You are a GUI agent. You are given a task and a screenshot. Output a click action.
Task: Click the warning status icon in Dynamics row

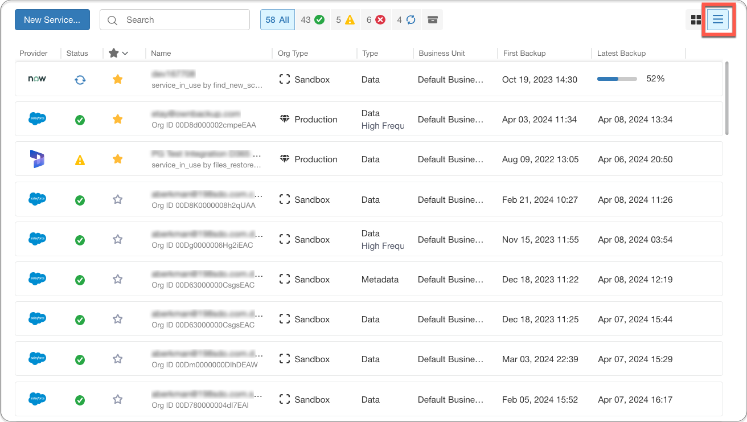click(80, 161)
